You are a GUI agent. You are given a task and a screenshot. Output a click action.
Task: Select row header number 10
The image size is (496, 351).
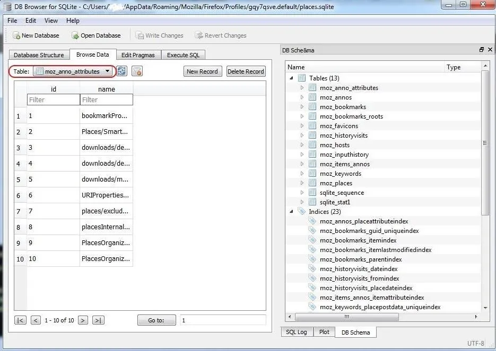click(x=20, y=259)
